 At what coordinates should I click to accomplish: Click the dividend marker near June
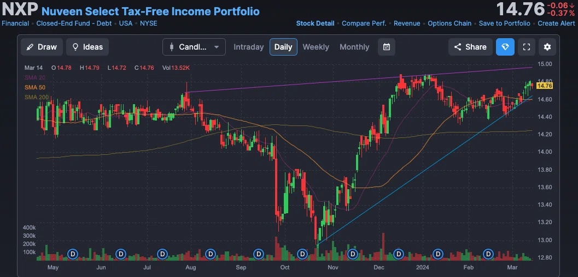pos(120,254)
